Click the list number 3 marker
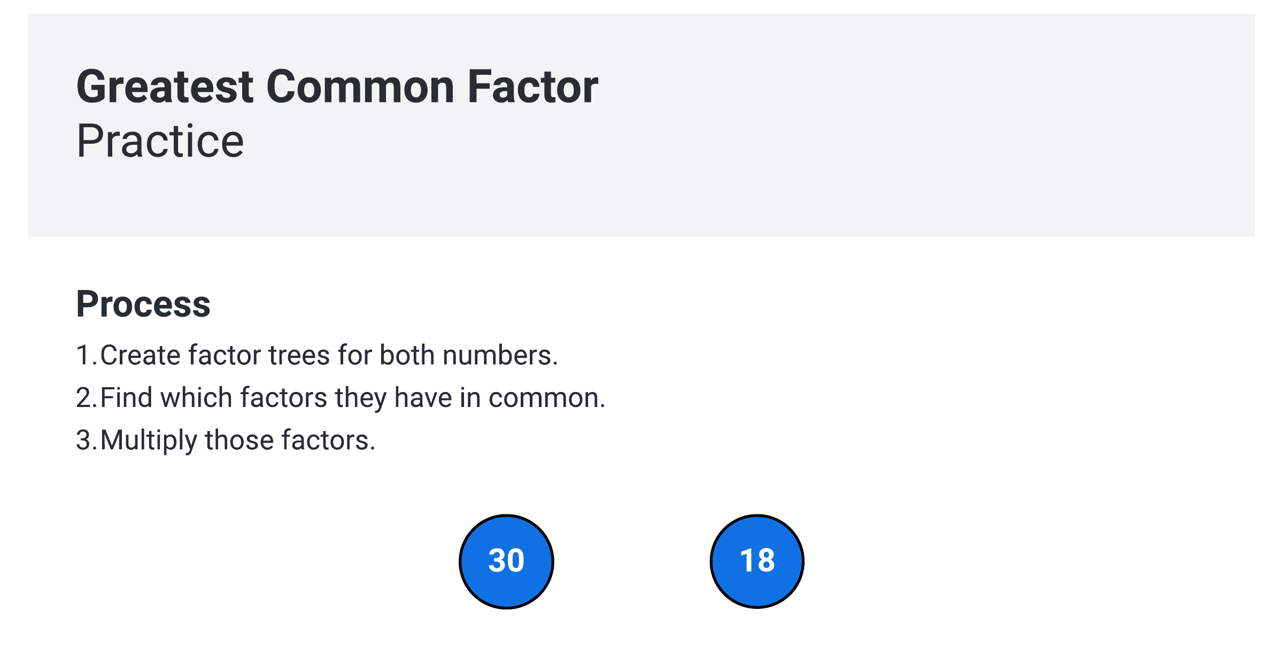 pos(87,441)
